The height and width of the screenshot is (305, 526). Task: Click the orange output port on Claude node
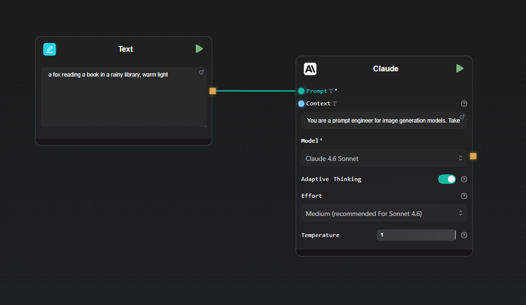click(x=473, y=156)
